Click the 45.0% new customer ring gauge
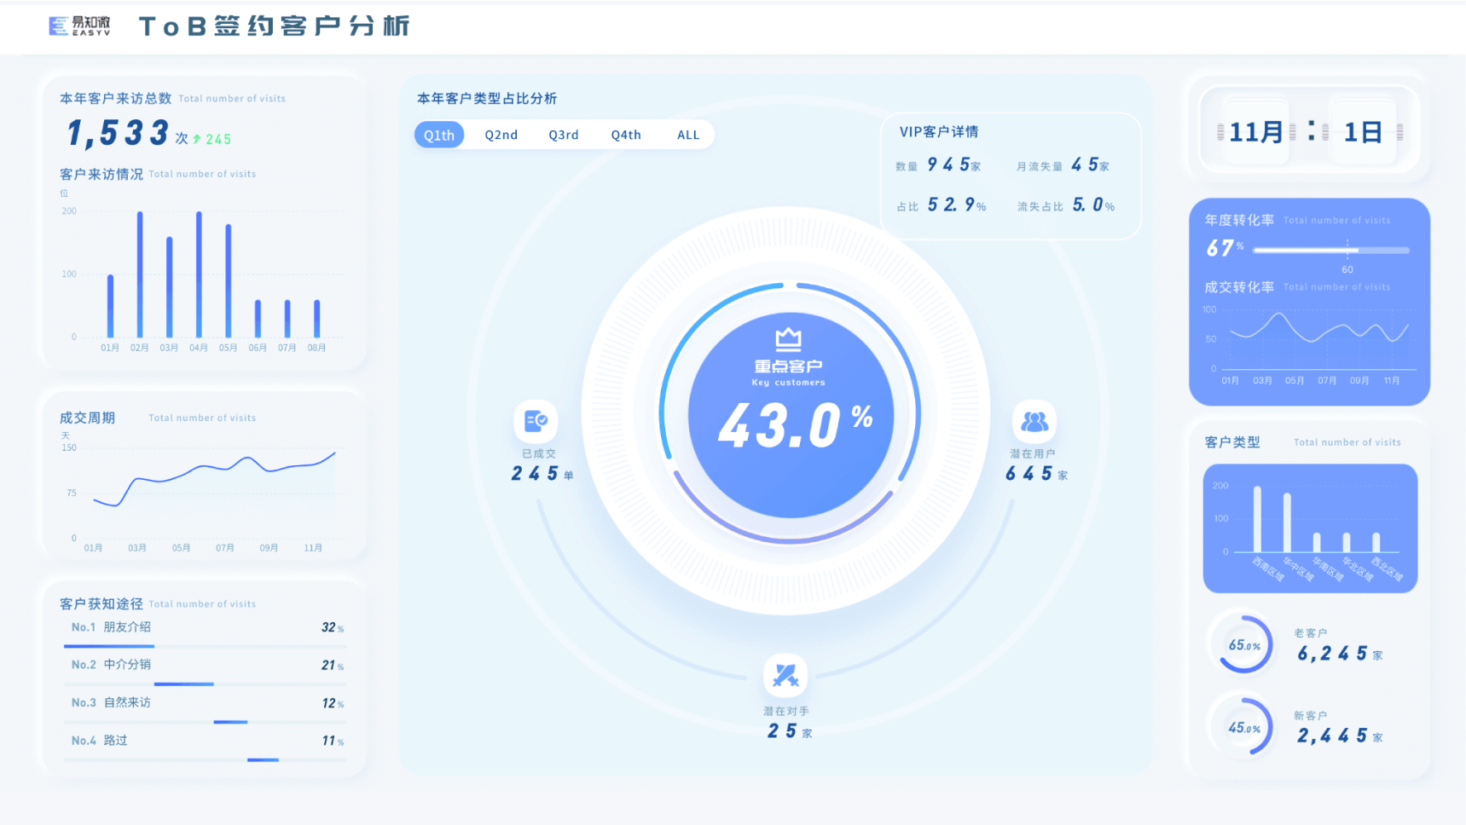This screenshot has height=825, width=1466. tap(1244, 728)
